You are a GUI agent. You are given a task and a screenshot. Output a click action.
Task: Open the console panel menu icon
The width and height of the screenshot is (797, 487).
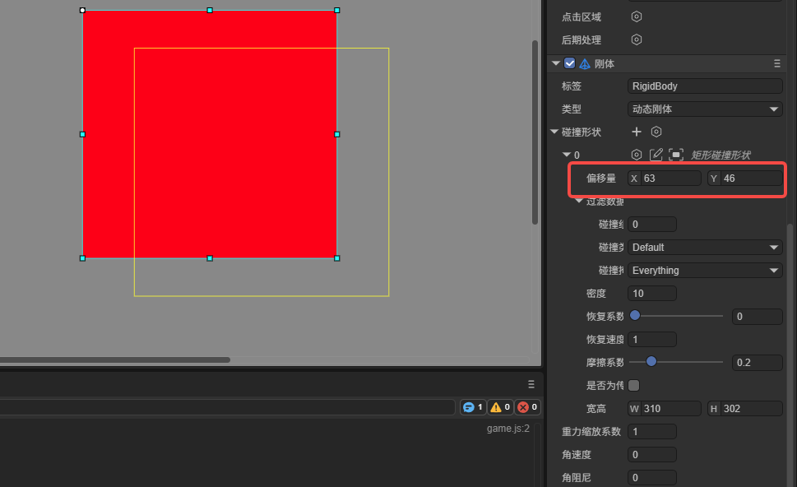point(531,384)
